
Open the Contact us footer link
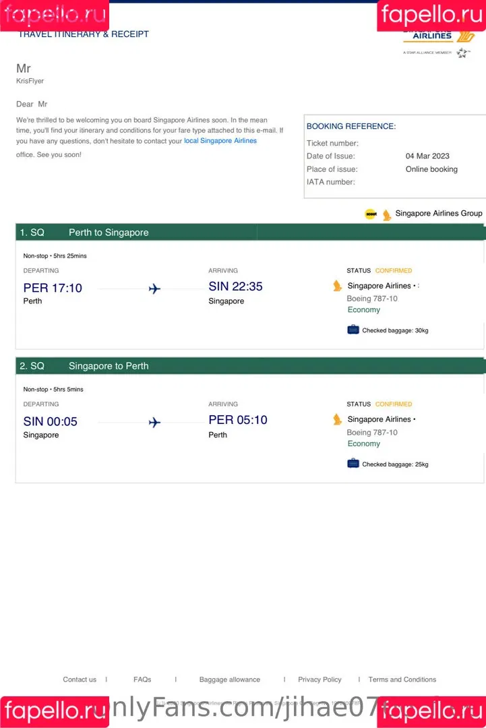pos(80,679)
